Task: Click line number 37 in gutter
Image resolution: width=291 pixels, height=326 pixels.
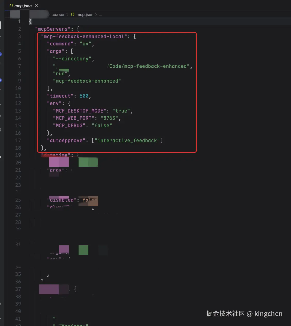Action: [18, 289]
